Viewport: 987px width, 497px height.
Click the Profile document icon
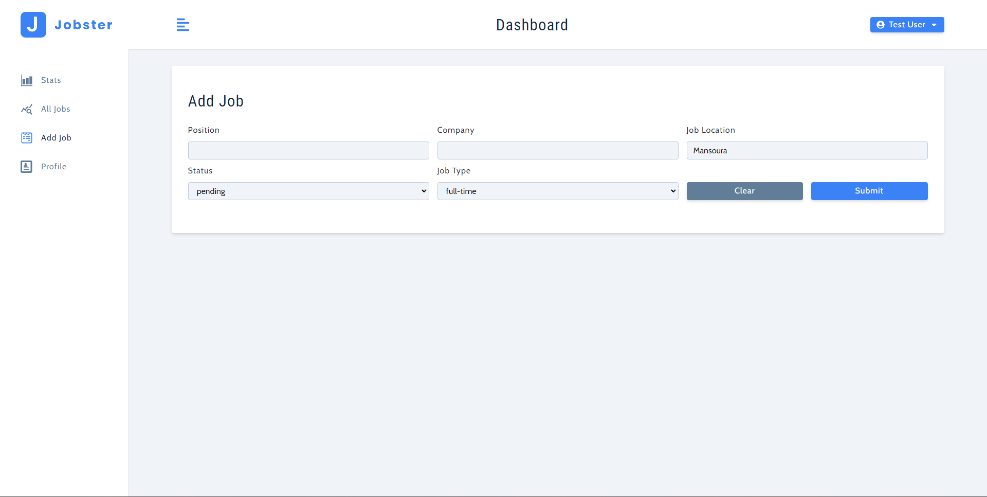(27, 167)
